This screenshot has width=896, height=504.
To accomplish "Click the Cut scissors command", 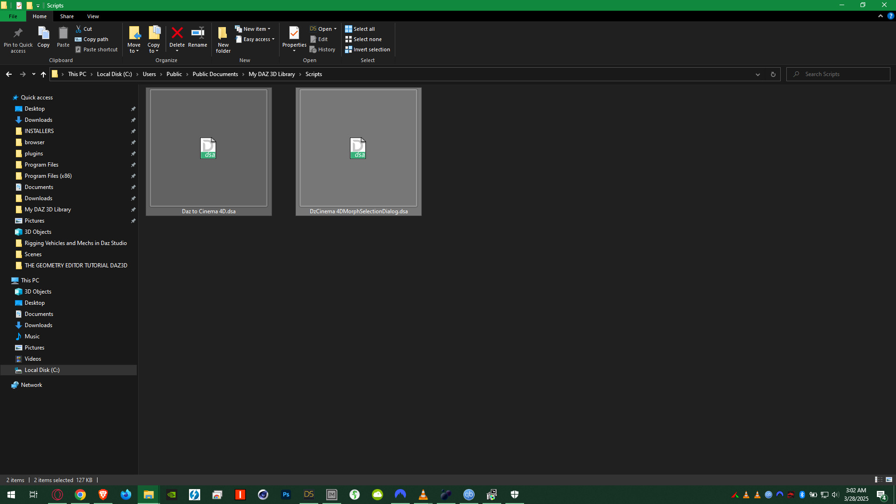I will 84,29.
